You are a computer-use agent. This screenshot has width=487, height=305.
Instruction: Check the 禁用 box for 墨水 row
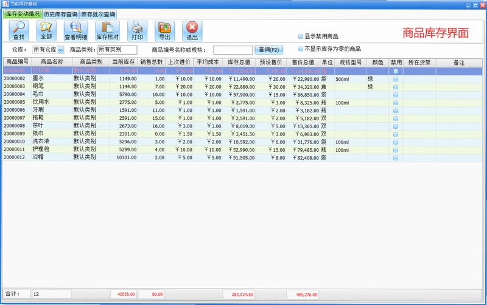click(396, 79)
